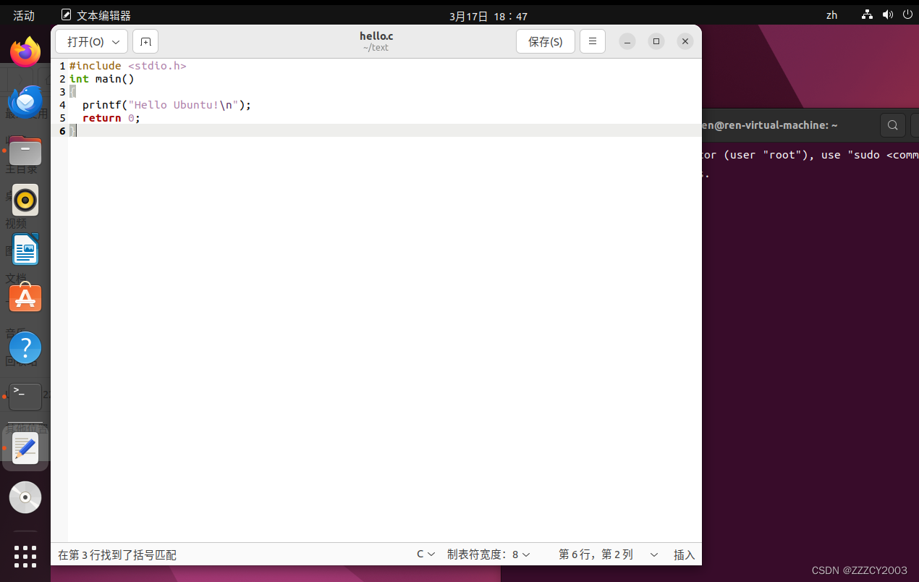Open the C language selector dropdown
The image size is (919, 582).
pos(425,554)
